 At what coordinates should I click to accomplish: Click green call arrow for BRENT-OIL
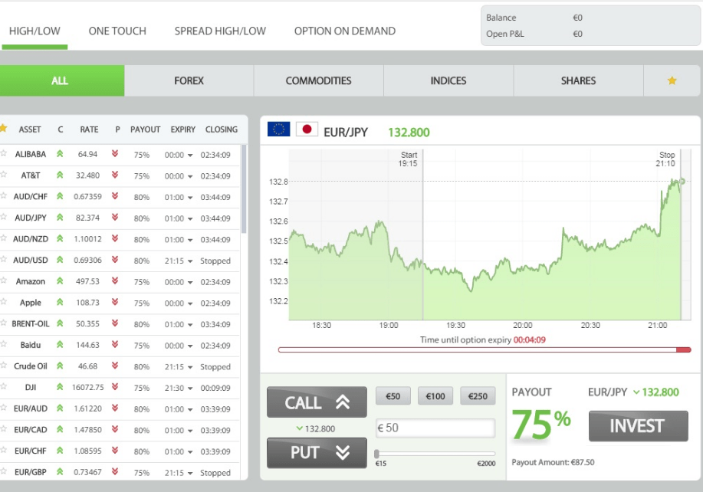(x=60, y=323)
